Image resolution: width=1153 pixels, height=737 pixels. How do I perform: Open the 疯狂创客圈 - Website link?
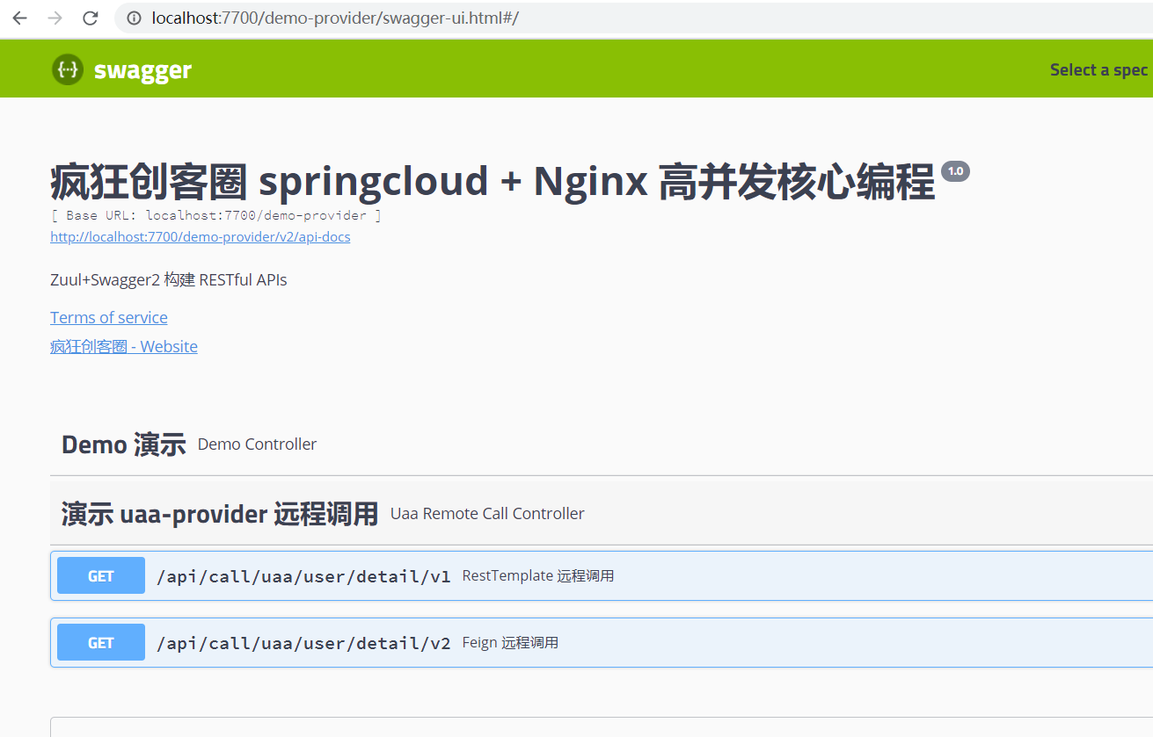point(124,346)
